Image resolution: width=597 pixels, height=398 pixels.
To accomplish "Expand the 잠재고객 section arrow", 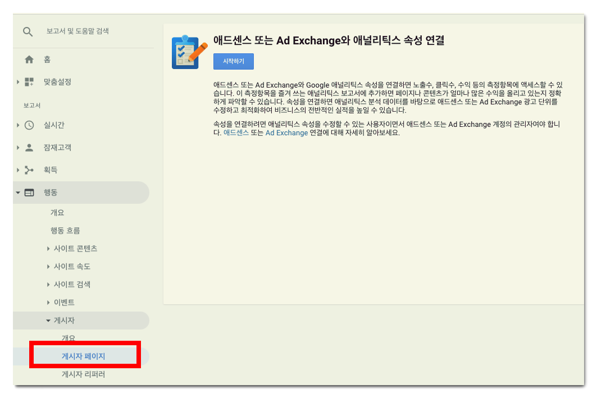I will coord(18,148).
